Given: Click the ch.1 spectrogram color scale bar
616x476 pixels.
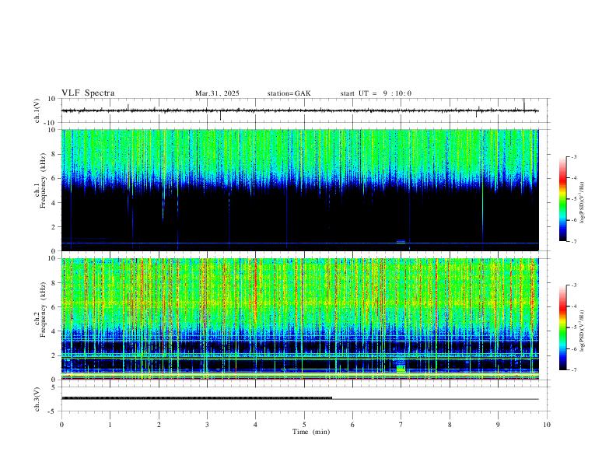Looking at the screenshot, I should click(562, 199).
